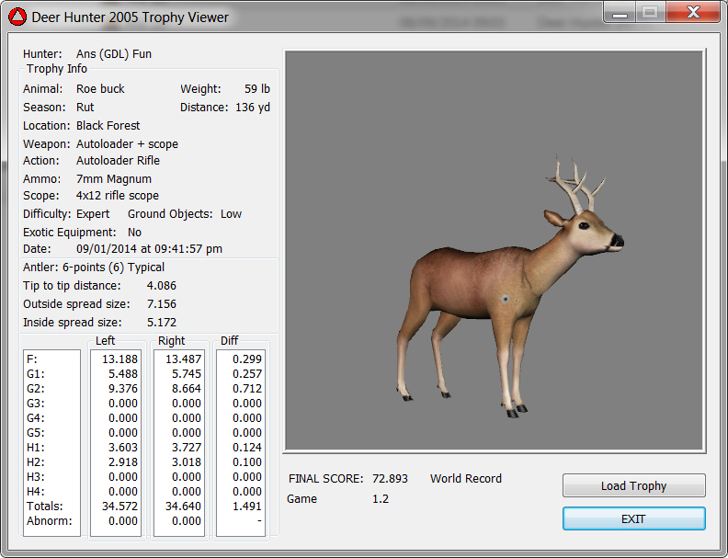Click the Black Forest location text
The image size is (728, 558).
click(x=108, y=126)
